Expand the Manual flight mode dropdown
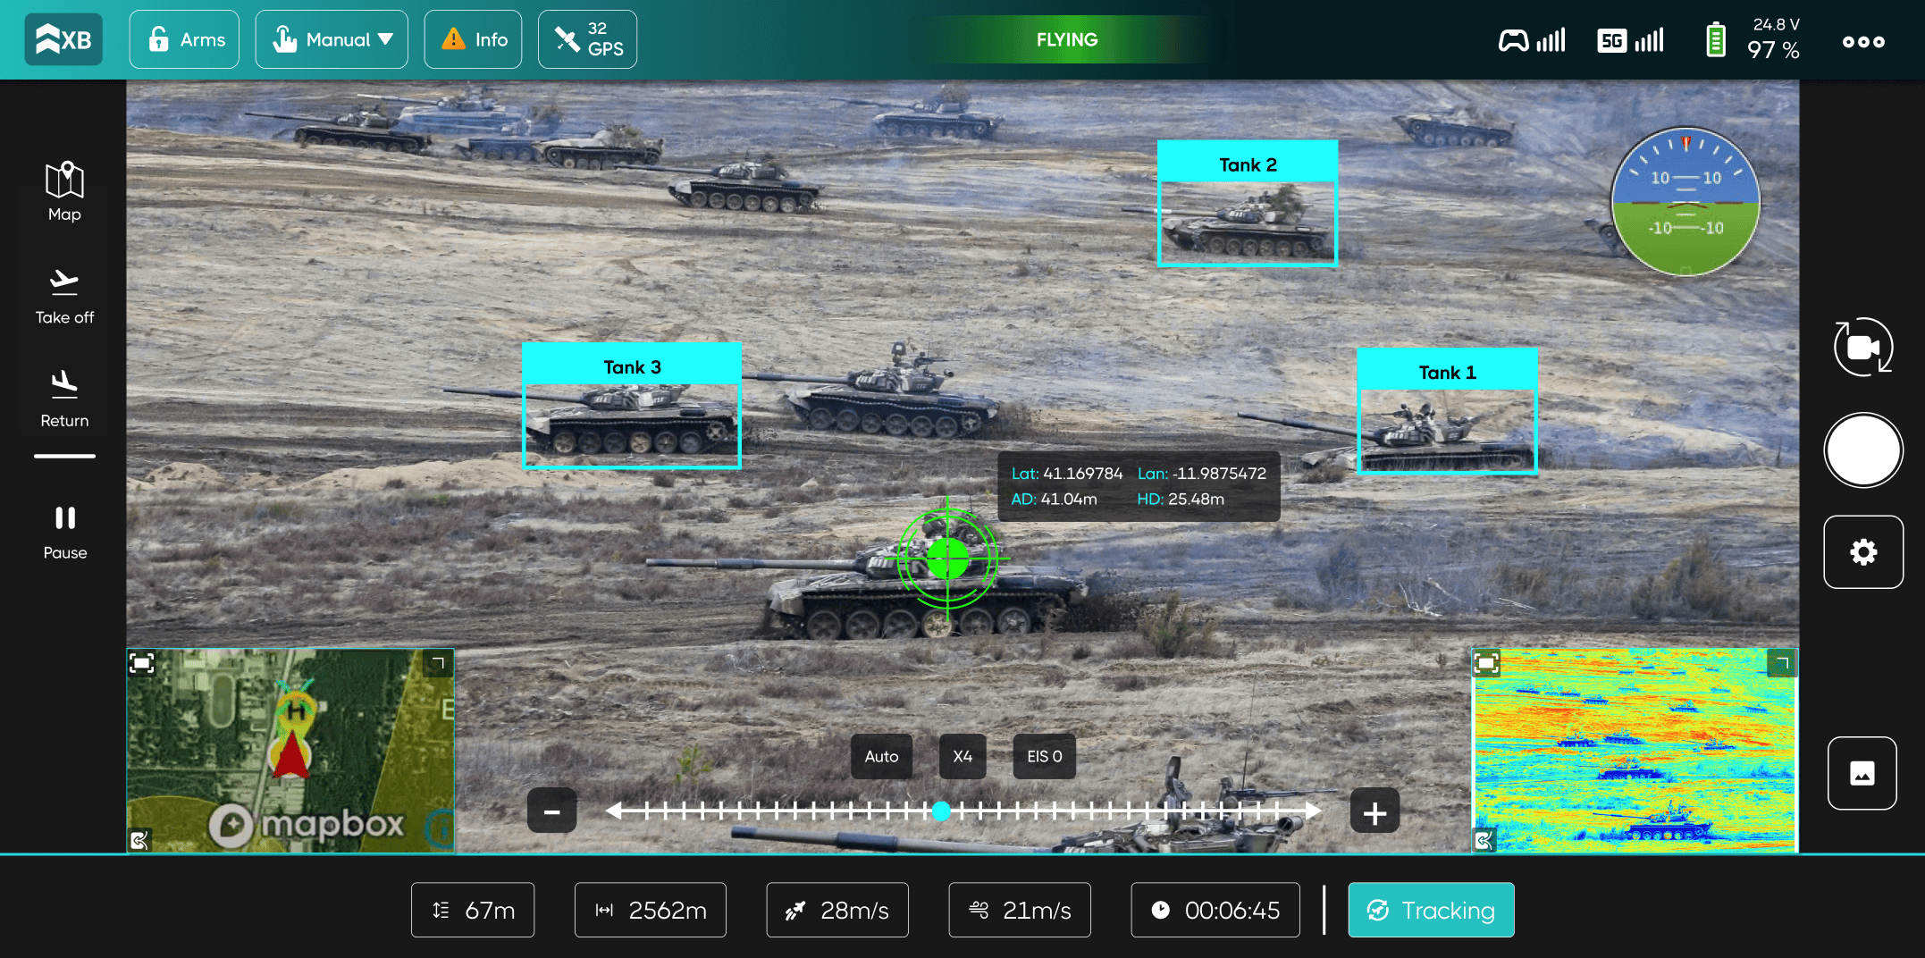This screenshot has width=1925, height=958. click(x=332, y=39)
